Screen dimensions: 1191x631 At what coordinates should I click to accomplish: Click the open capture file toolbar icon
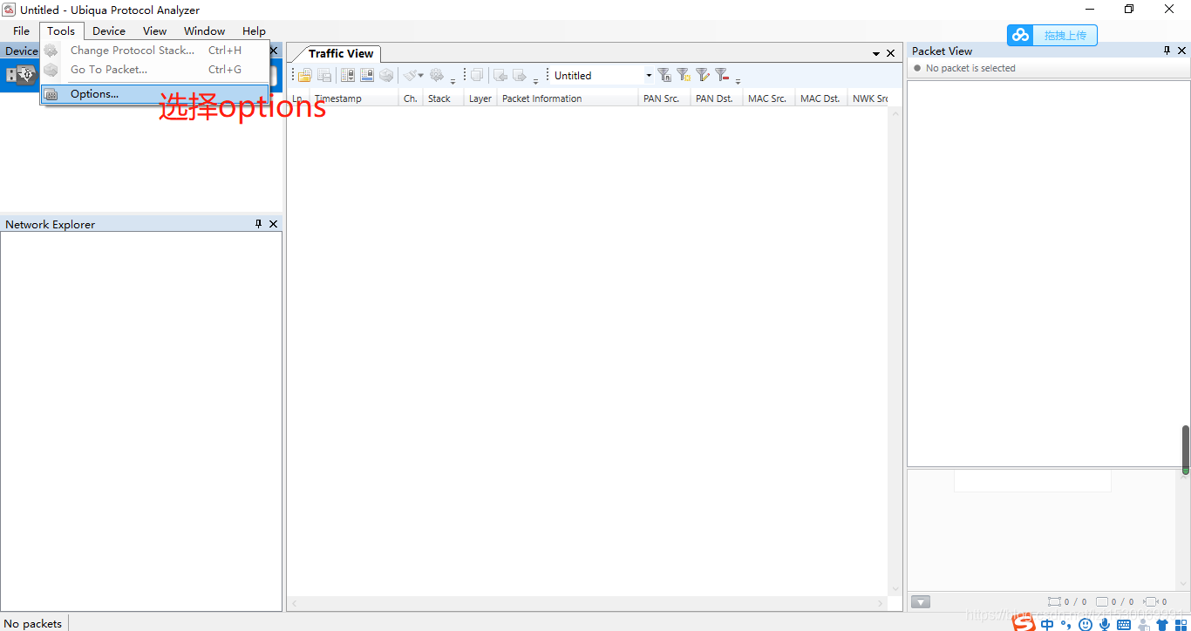tap(304, 76)
